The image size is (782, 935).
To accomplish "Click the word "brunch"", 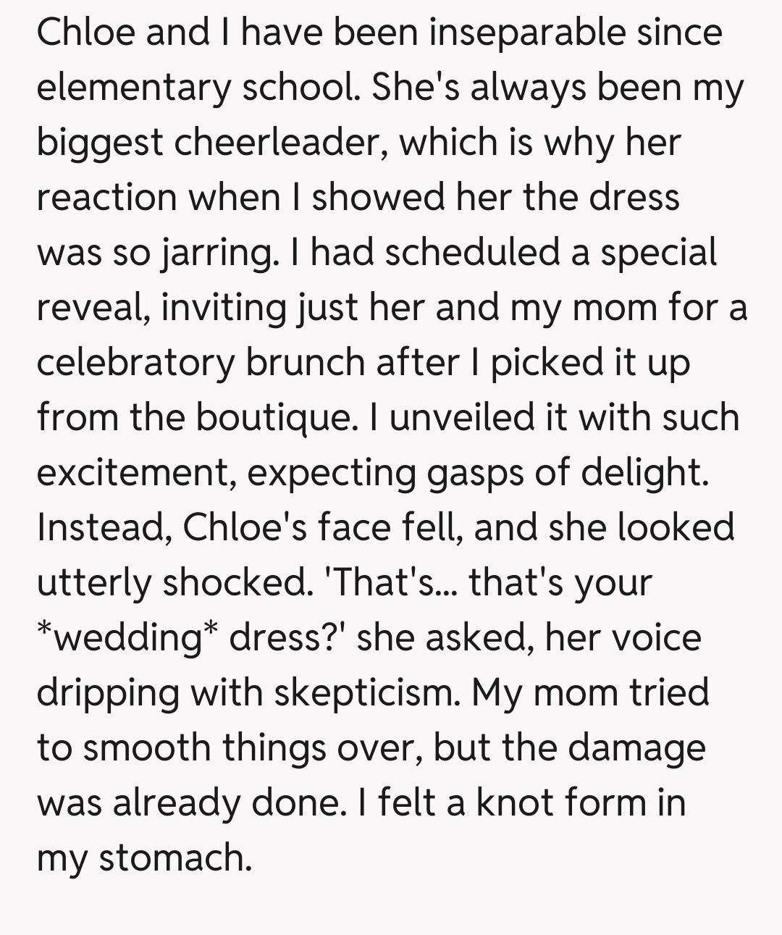I will tap(306, 362).
